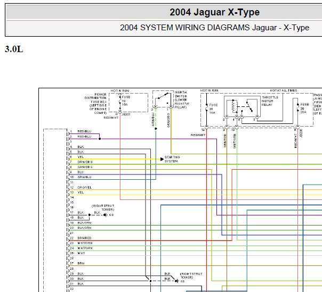Click the "JB220" connector label
This screenshot has width=322, height=292.
click(x=301, y=134)
